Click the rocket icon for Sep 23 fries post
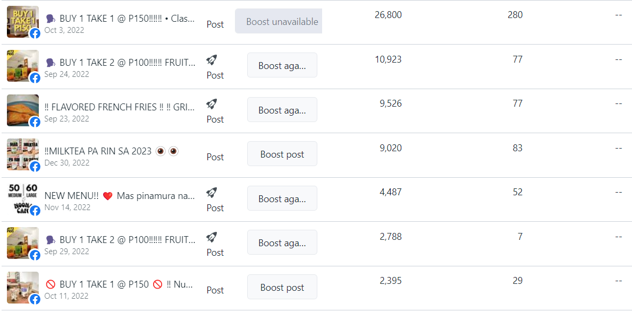This screenshot has width=632, height=312. (212, 105)
